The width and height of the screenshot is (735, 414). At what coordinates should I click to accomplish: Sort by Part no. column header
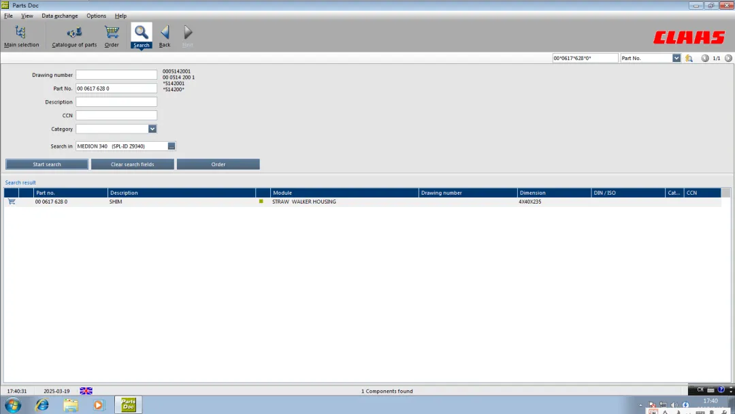(x=70, y=193)
